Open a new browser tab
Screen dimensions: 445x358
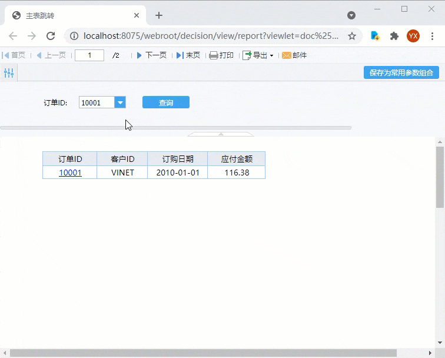pos(159,15)
